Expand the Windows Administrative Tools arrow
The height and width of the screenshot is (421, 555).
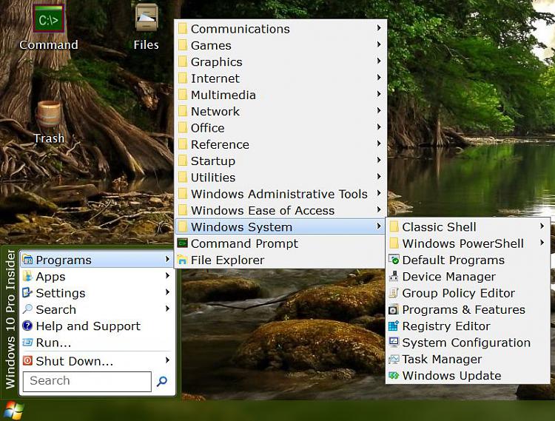[379, 193]
